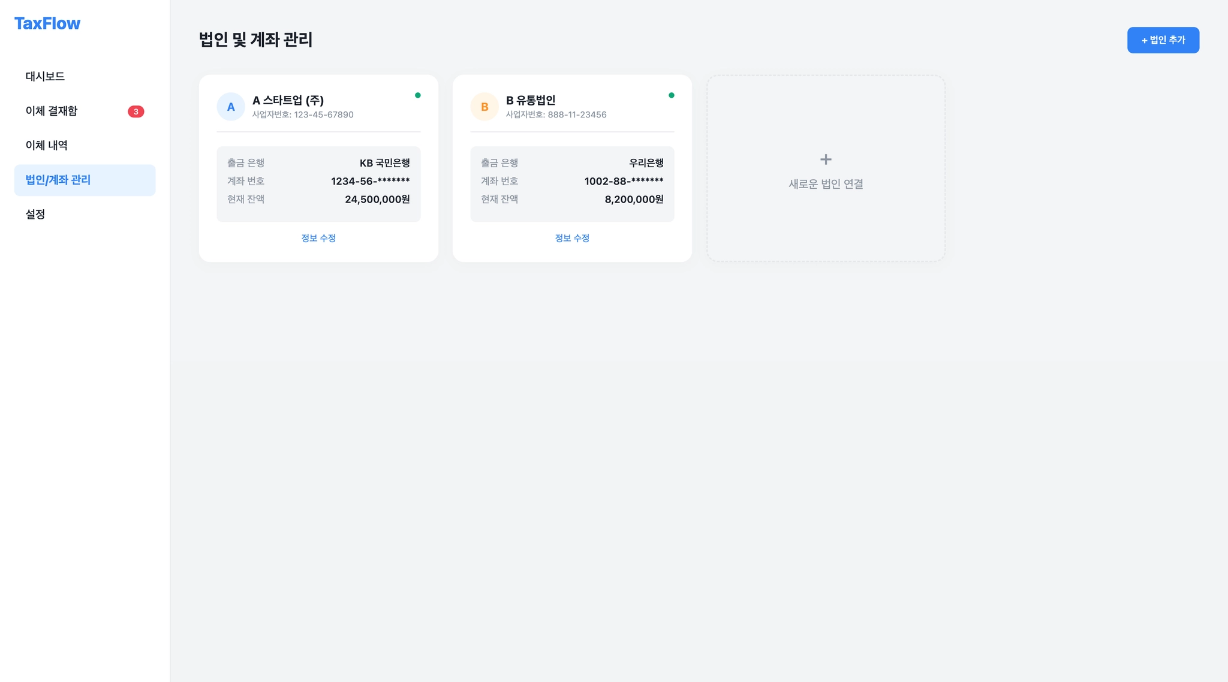
Task: Click the KB 국민은행 account number
Action: point(370,181)
